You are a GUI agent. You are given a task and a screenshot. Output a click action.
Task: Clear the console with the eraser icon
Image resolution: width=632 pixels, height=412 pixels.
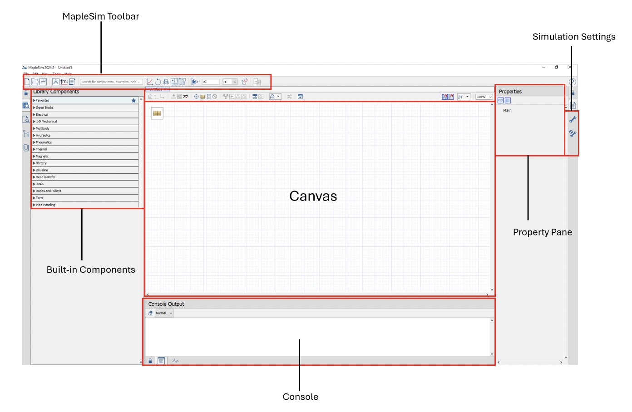click(150, 313)
